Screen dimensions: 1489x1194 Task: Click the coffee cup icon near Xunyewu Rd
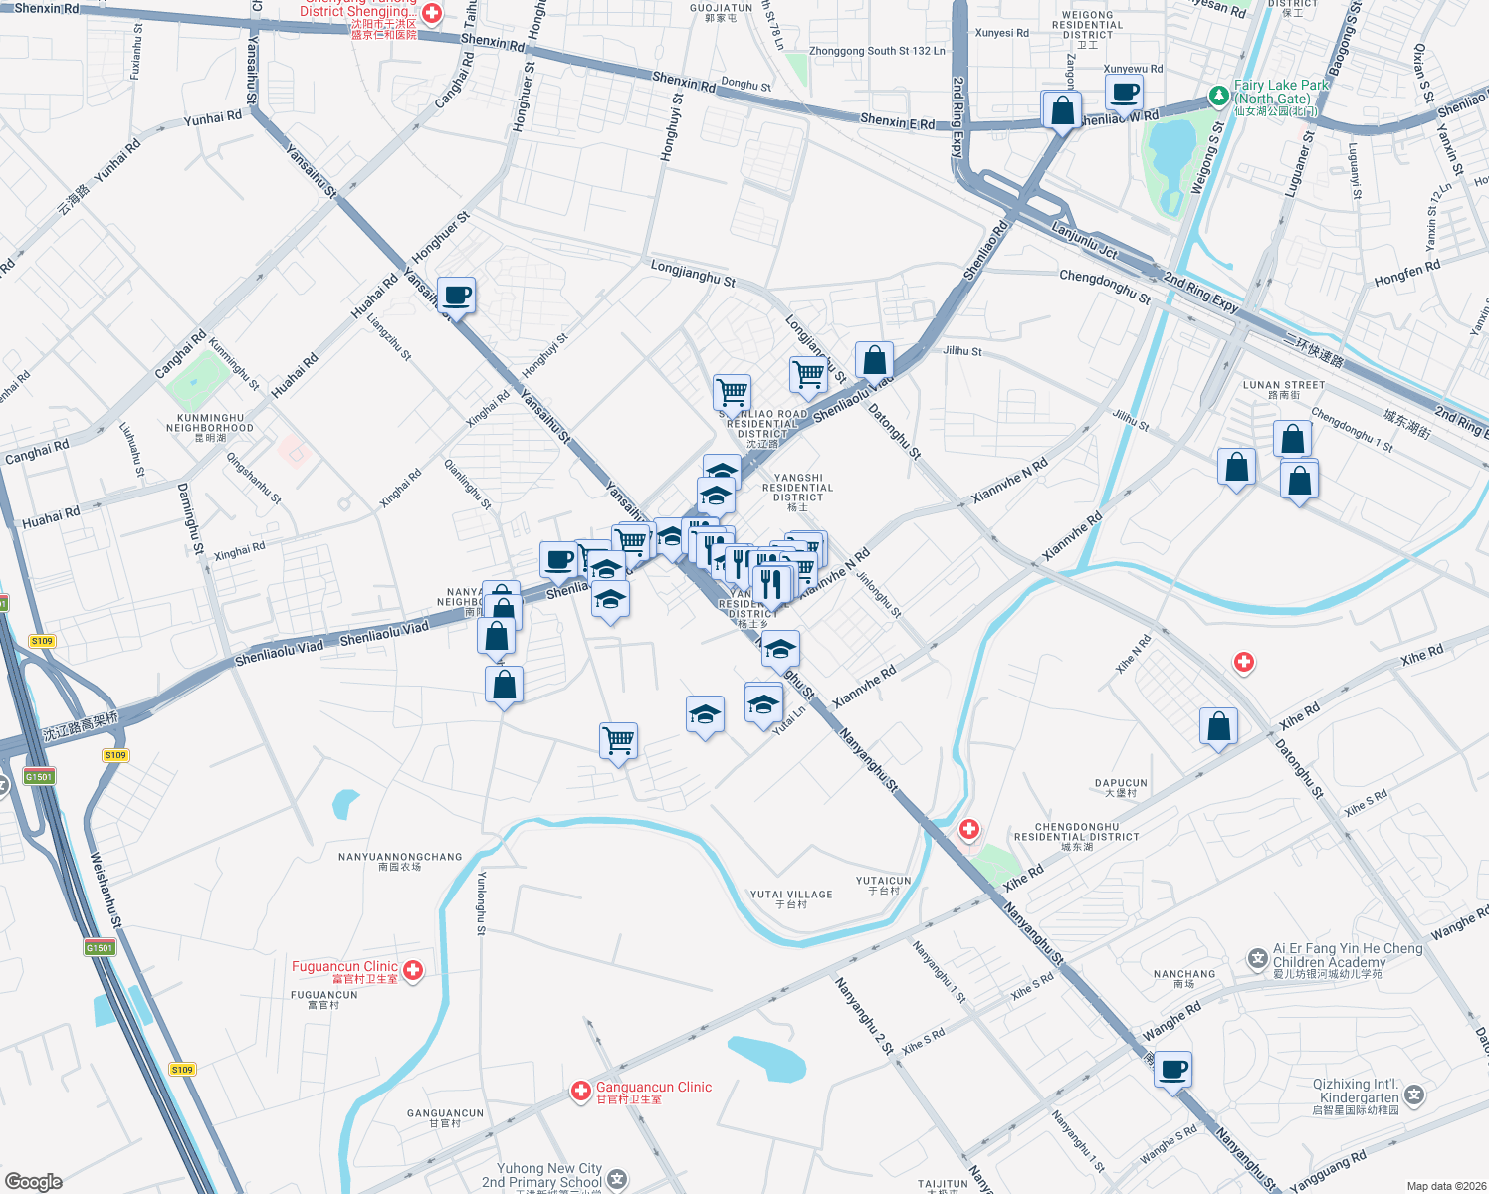point(1124,93)
